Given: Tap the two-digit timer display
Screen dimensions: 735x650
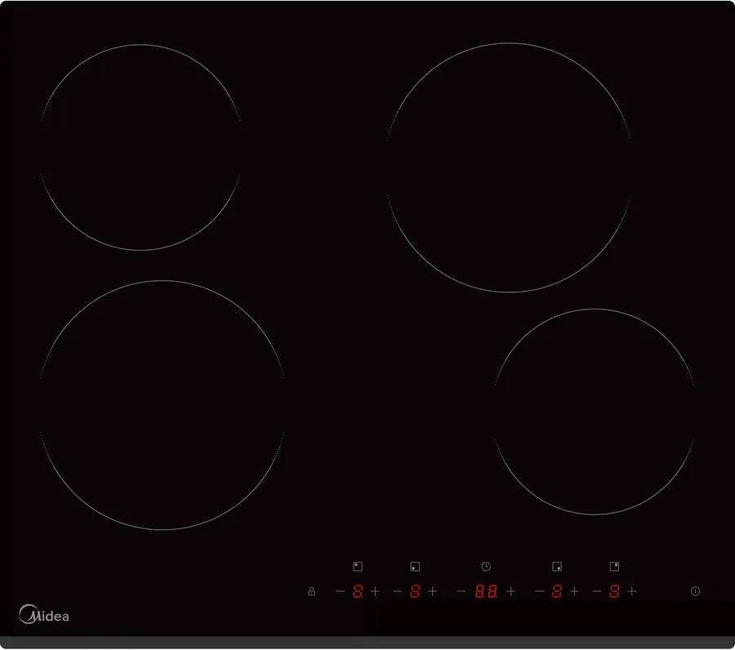Looking at the screenshot, I should [486, 591].
